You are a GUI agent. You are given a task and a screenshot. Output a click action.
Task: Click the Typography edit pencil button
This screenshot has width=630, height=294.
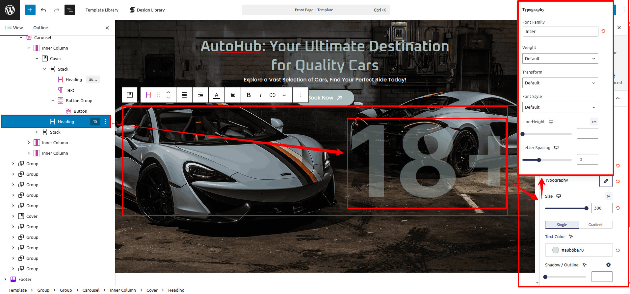606,181
